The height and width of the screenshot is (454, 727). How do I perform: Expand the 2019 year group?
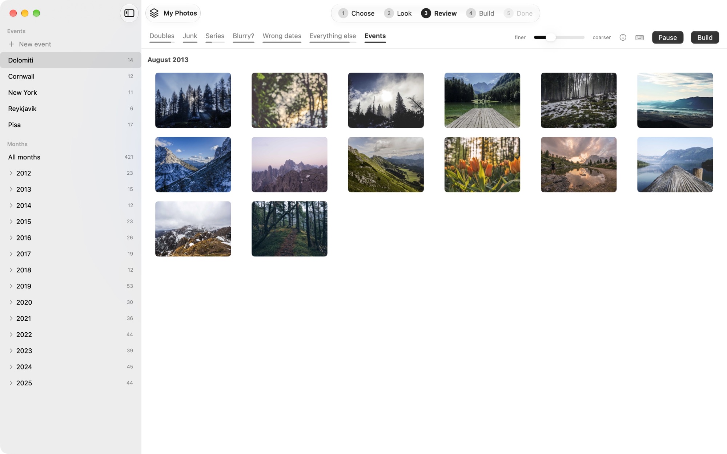click(11, 286)
